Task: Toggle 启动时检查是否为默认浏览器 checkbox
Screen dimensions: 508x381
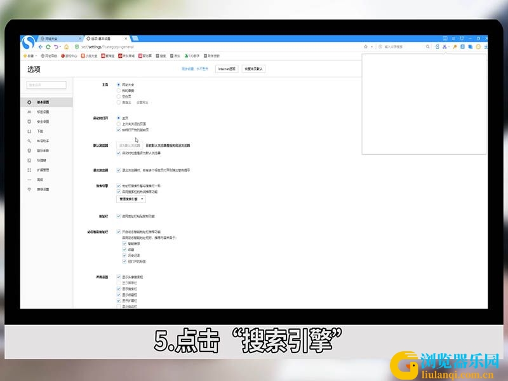Action: point(119,153)
